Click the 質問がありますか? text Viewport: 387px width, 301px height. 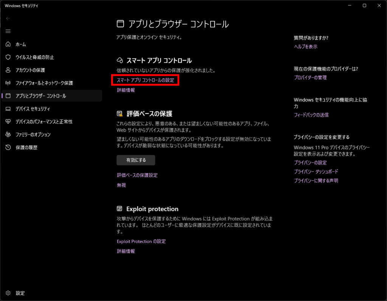point(311,38)
